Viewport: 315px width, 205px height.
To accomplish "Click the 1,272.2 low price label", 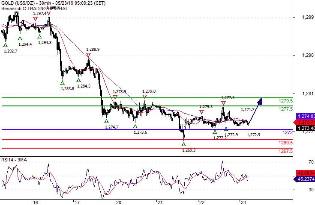I will (x=220, y=138).
